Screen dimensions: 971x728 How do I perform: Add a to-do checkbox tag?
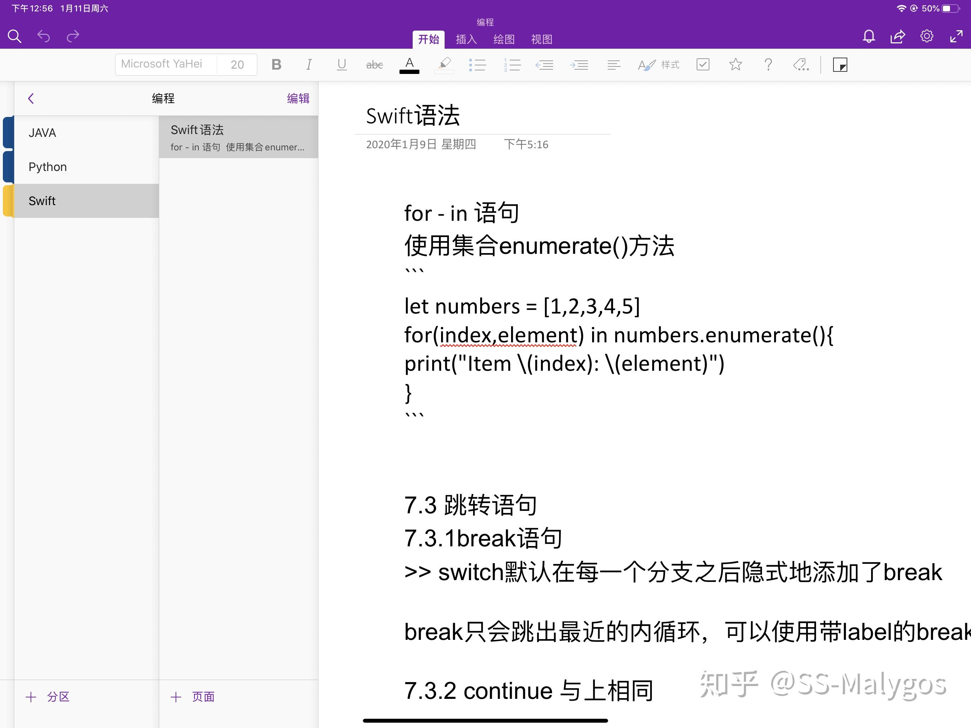pyautogui.click(x=703, y=65)
